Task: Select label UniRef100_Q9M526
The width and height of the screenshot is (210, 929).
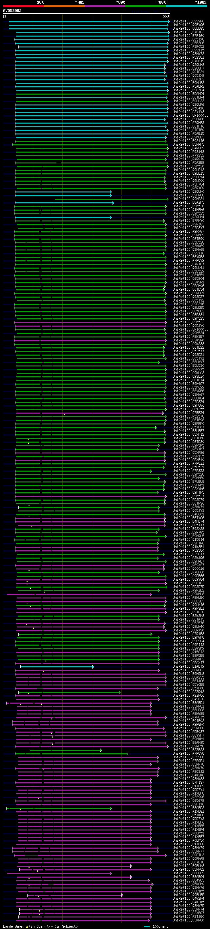Action: 188,206
